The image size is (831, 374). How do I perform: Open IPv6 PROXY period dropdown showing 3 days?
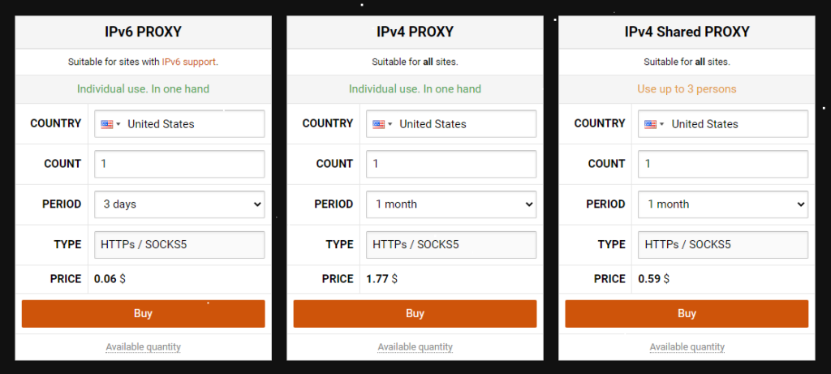click(179, 204)
